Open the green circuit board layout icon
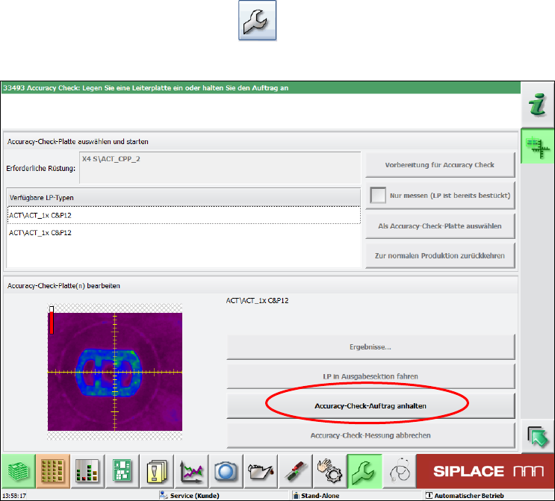This screenshot has width=555, height=501. (x=122, y=471)
